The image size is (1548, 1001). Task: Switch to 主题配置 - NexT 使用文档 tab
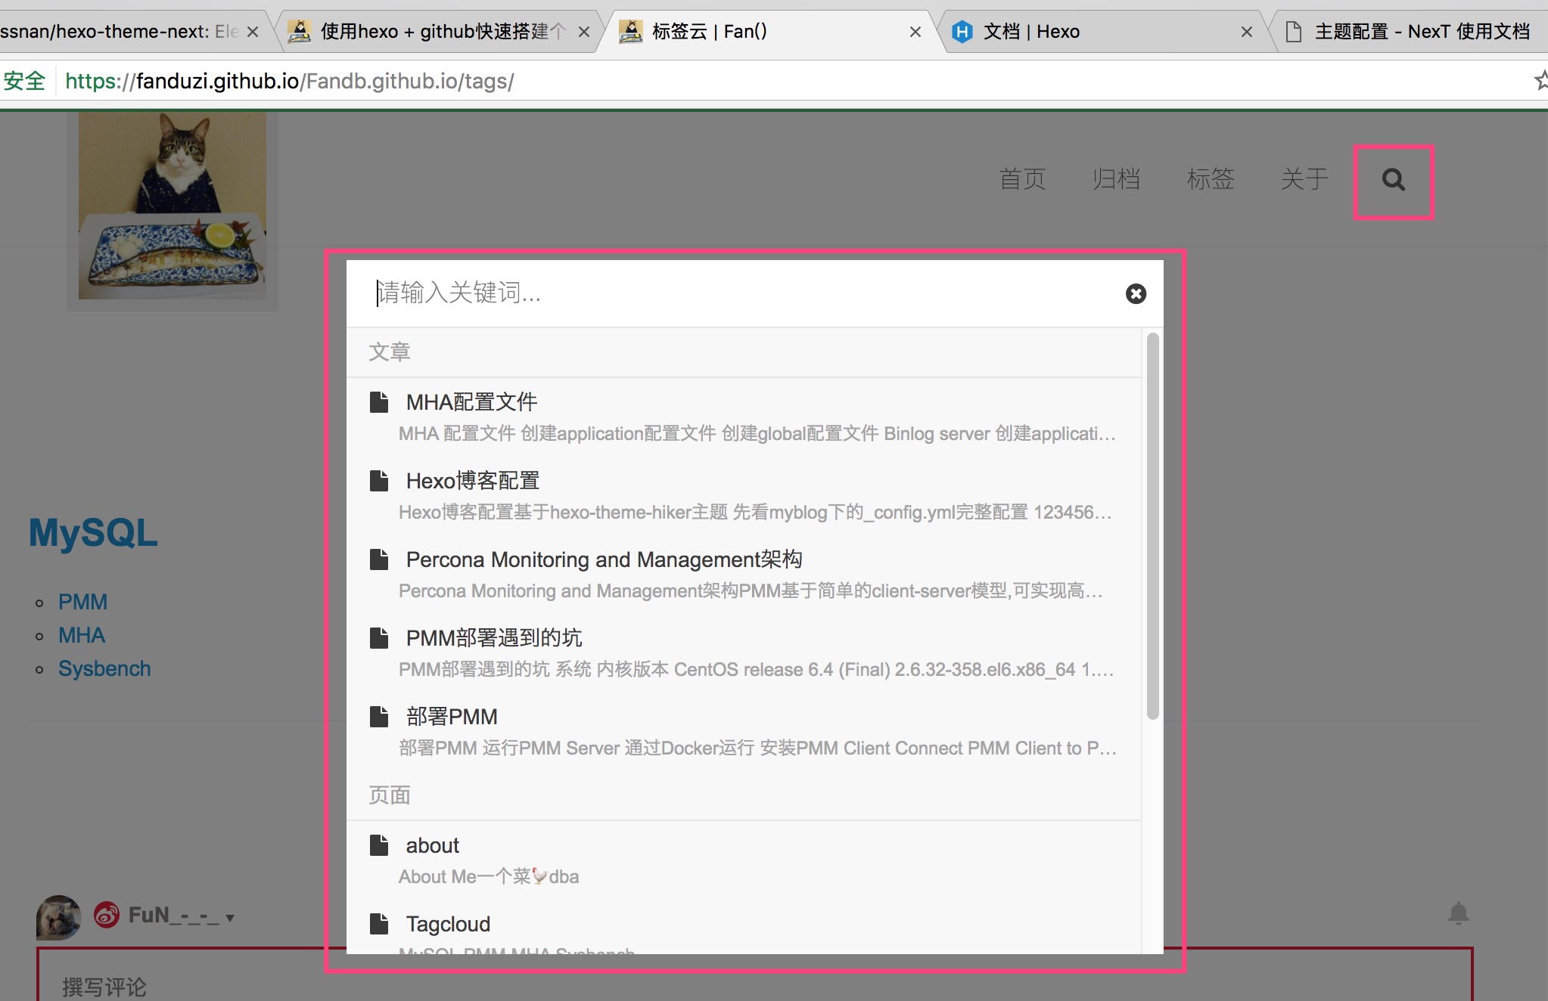(x=1421, y=32)
